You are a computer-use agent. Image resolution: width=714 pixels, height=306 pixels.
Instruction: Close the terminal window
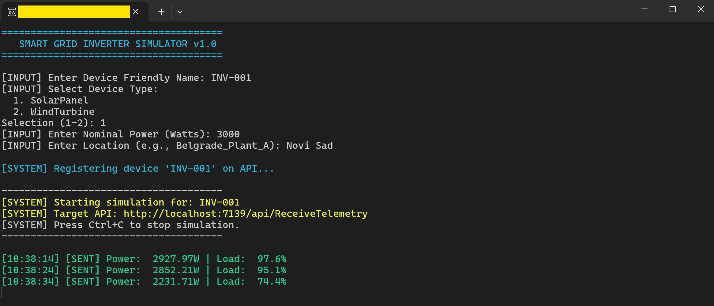tap(701, 9)
